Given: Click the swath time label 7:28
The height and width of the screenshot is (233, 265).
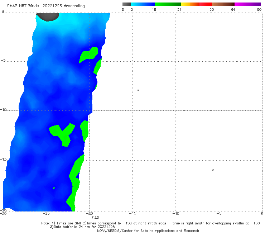Looking at the screenshot, I should (x=95, y=218).
